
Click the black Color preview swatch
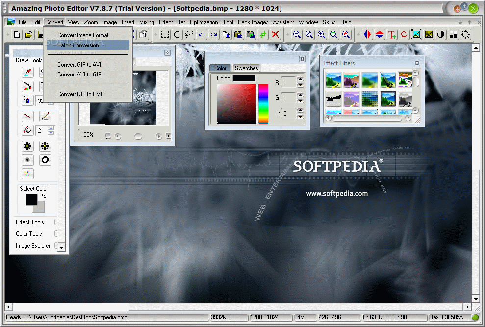244,78
